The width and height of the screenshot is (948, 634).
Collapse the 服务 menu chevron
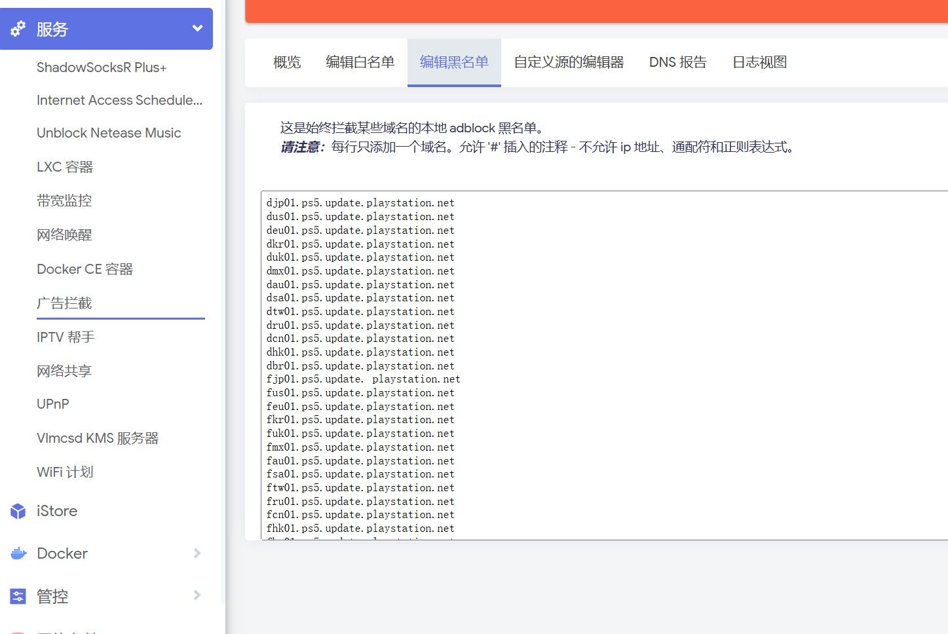(x=197, y=28)
